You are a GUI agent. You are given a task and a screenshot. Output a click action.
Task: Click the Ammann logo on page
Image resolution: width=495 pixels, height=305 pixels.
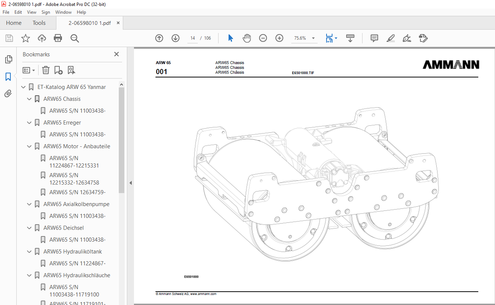click(451, 65)
